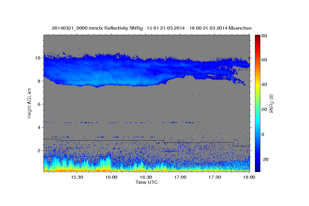Click the colorbar value 40

264,84
